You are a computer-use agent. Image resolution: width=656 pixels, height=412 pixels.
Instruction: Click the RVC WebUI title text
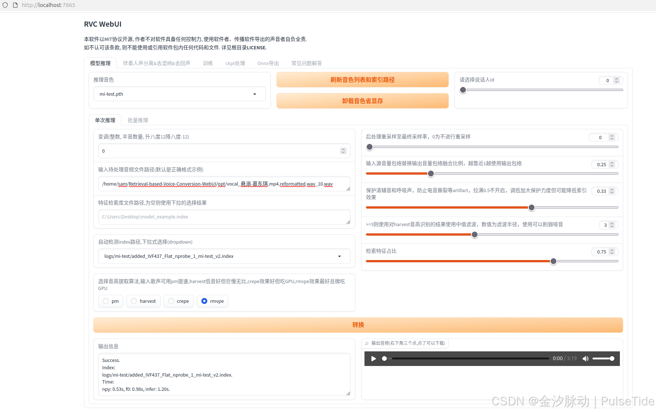coord(103,24)
